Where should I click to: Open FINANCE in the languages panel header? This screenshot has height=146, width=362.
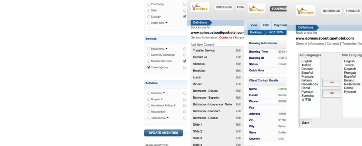tap(352, 11)
